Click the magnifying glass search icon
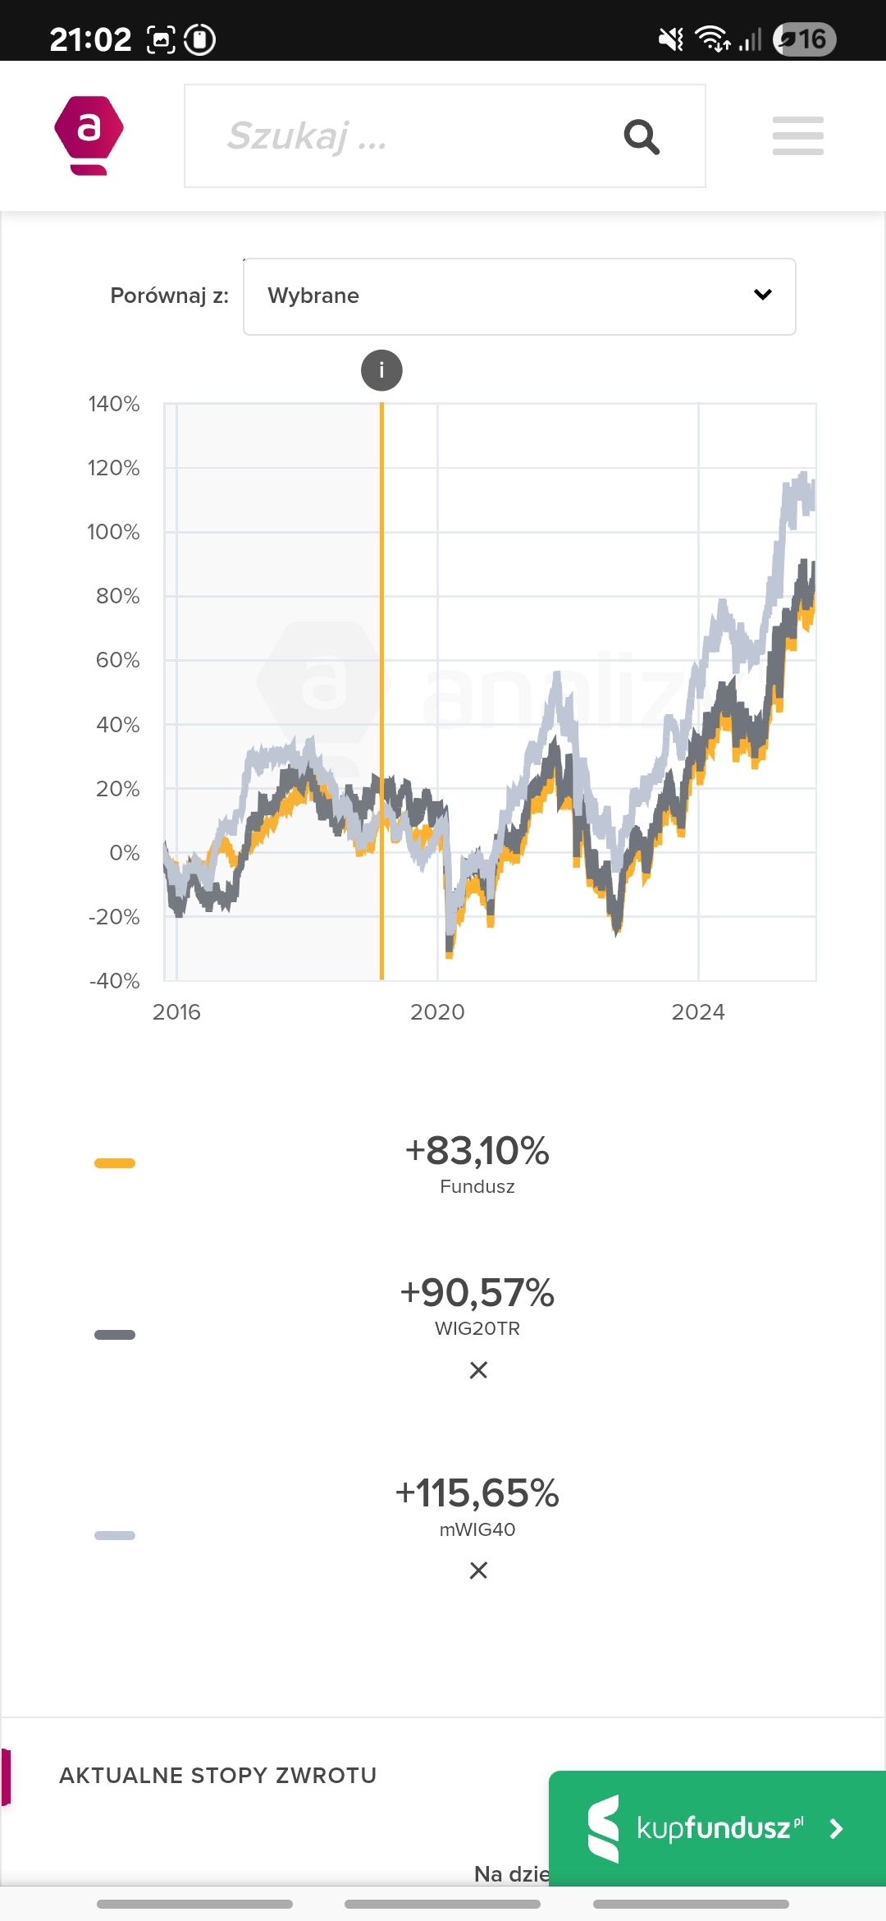This screenshot has height=1921, width=886. pos(642,136)
